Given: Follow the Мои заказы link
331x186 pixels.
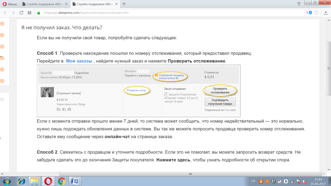Looking at the screenshot, I should click(x=79, y=61).
